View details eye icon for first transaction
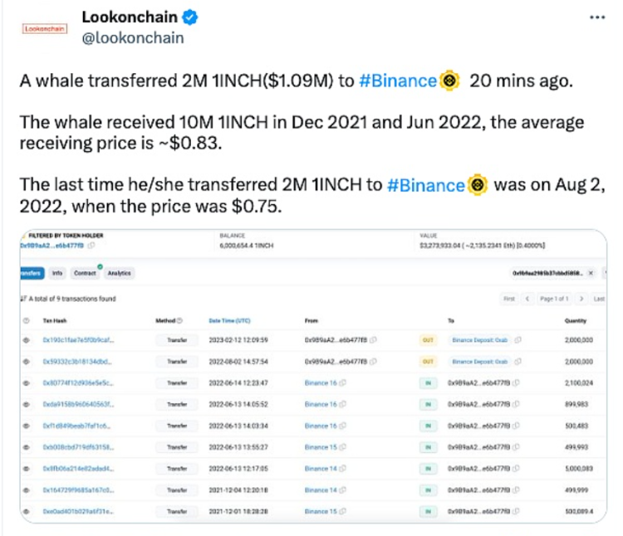Screen dimensions: 623x536 tap(27, 340)
